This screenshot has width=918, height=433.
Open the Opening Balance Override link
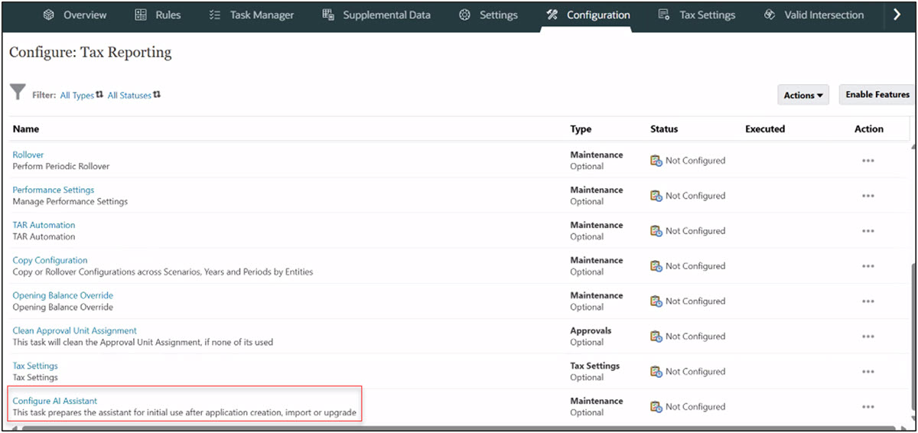coord(63,295)
